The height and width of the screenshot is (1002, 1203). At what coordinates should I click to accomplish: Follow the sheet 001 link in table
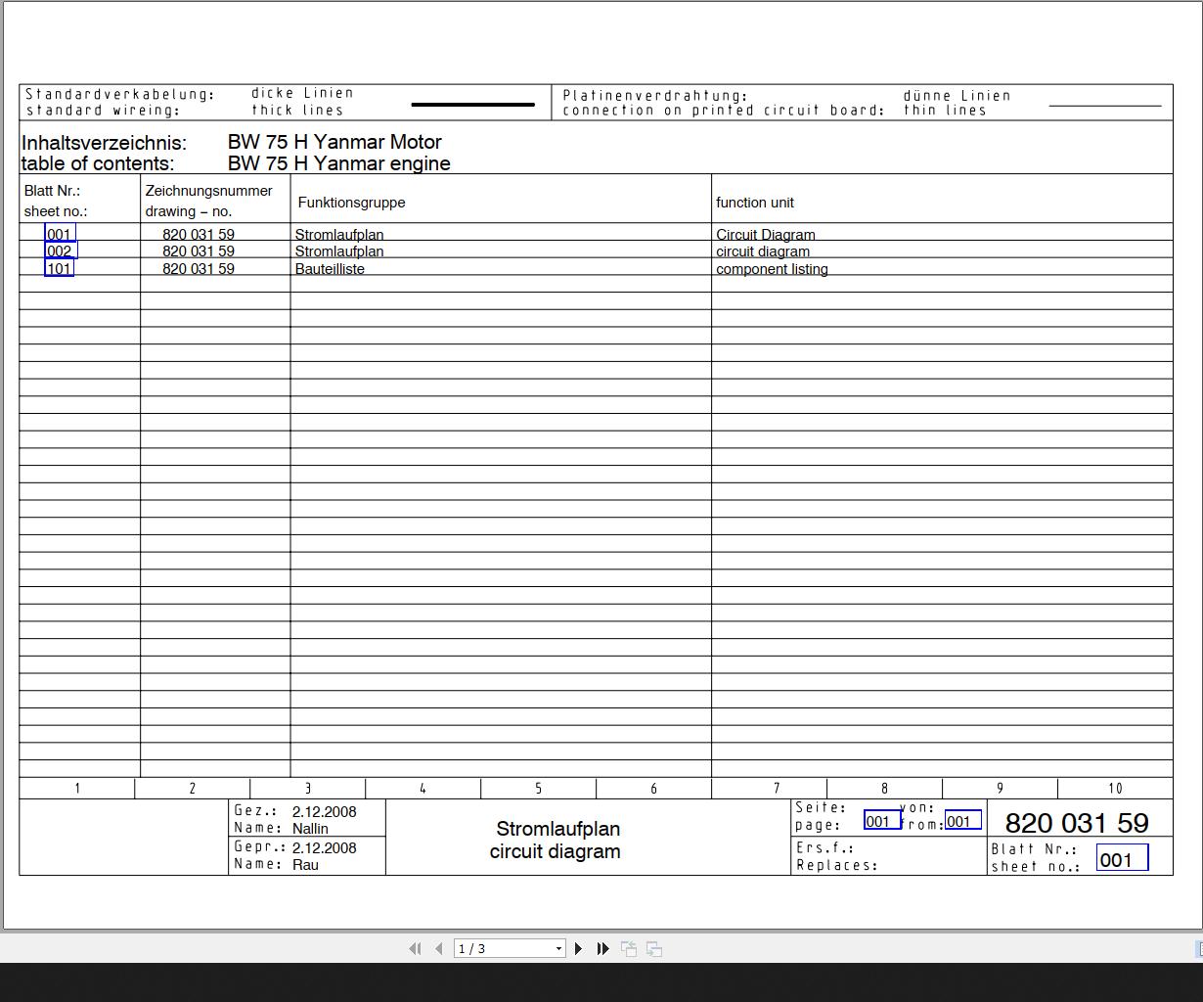point(60,234)
